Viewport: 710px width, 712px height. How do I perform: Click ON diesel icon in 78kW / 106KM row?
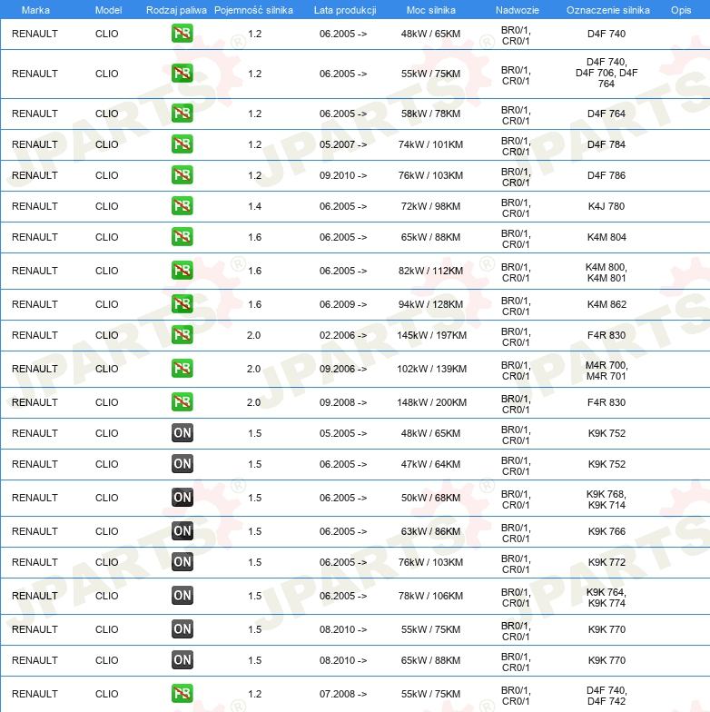(182, 596)
